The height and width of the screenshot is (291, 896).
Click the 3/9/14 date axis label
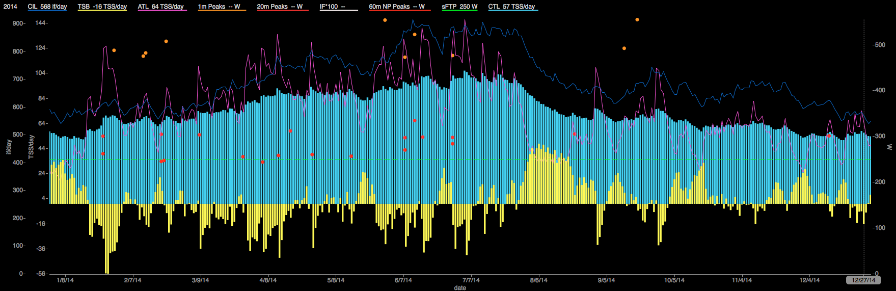pos(200,280)
